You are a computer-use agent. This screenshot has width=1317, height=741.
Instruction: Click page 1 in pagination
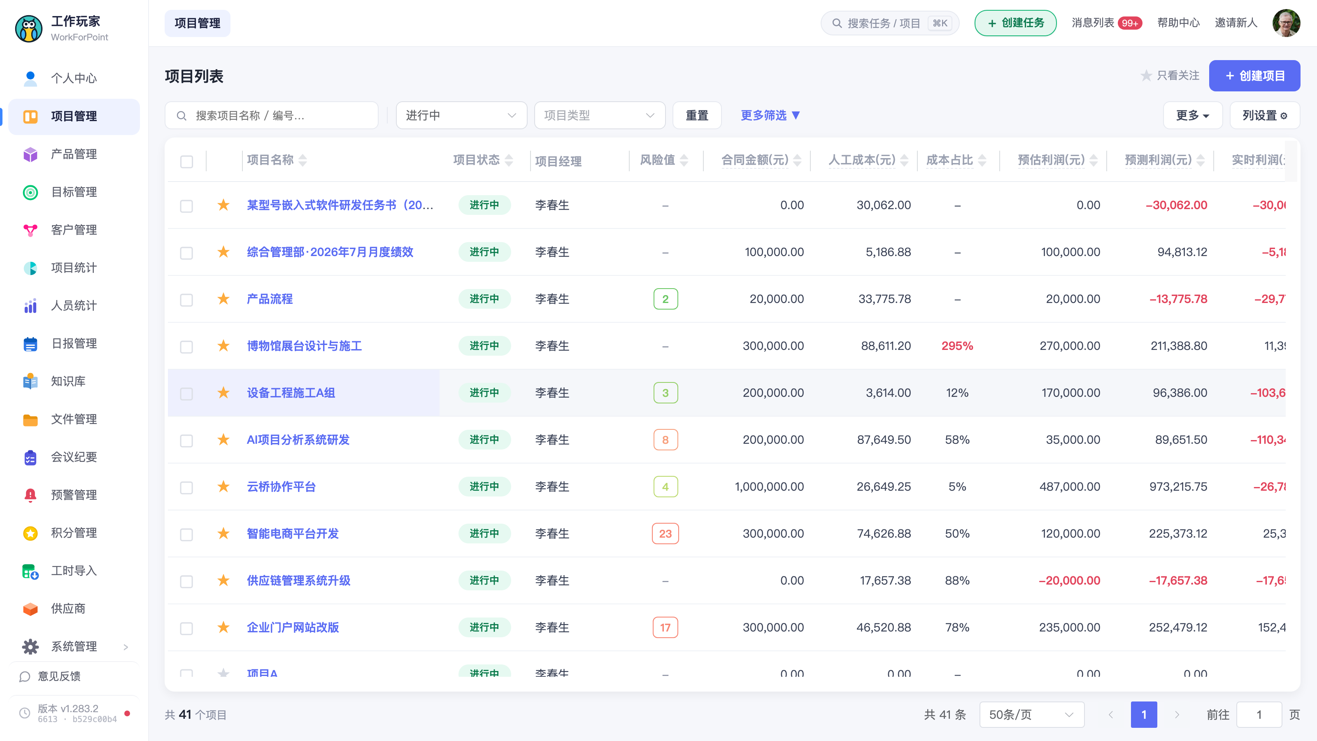point(1144,714)
